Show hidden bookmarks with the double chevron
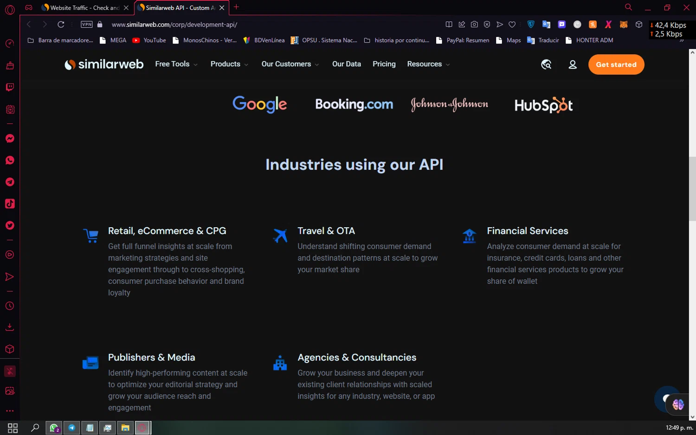This screenshot has width=696, height=435. click(x=682, y=40)
